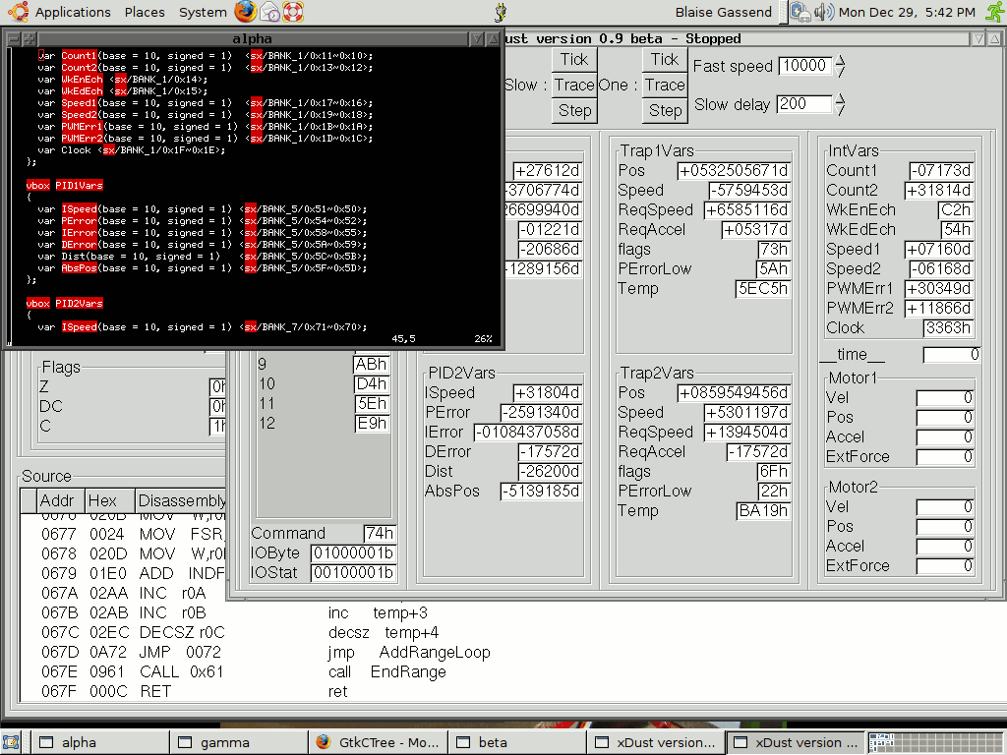Click the Firefox GtkCTree entry in the taskbar

[x=378, y=742]
